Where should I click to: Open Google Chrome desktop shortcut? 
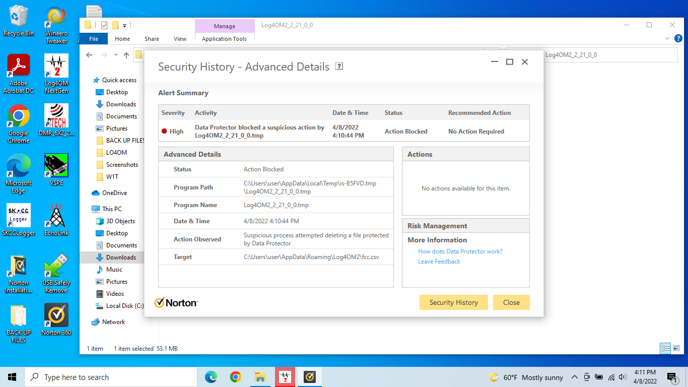pyautogui.click(x=19, y=124)
